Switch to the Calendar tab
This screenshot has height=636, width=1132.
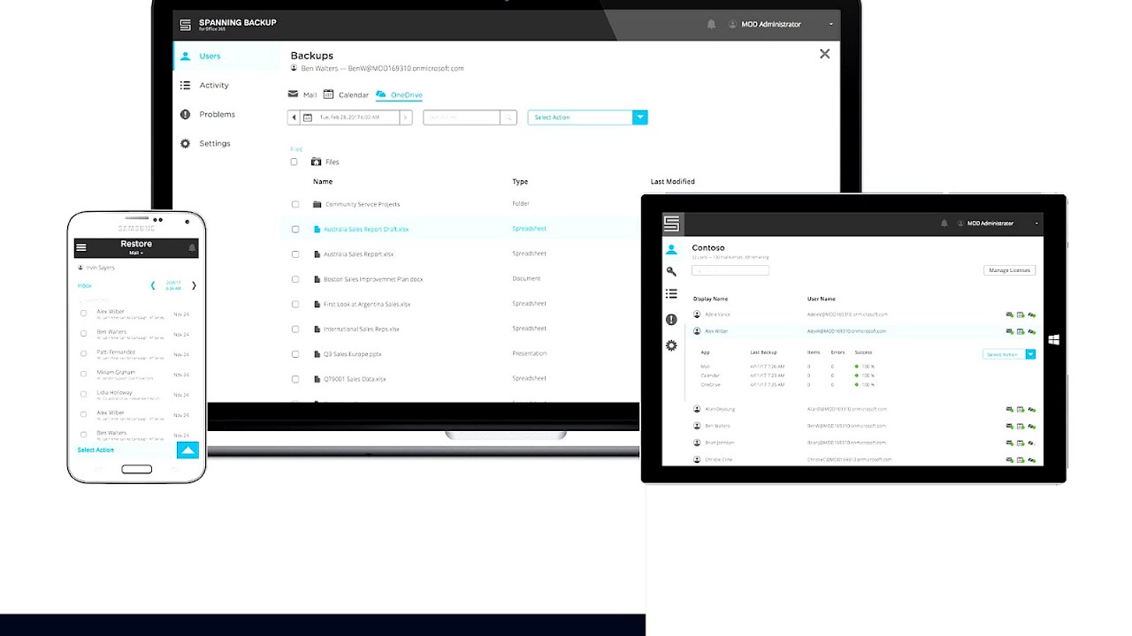click(x=346, y=95)
